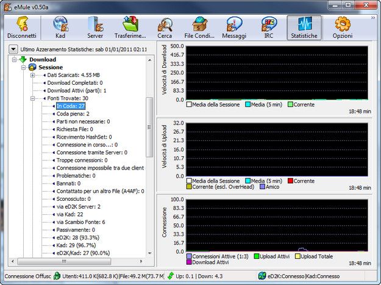This screenshot has height=285, width=381.
Task: Click the download speed graph area
Action: (277, 73)
